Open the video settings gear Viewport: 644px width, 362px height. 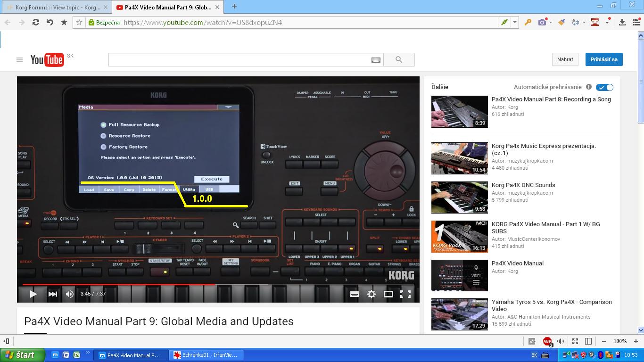click(x=372, y=294)
